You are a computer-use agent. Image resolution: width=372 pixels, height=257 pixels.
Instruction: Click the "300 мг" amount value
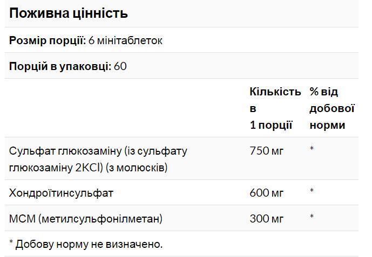pyautogui.click(x=267, y=219)
